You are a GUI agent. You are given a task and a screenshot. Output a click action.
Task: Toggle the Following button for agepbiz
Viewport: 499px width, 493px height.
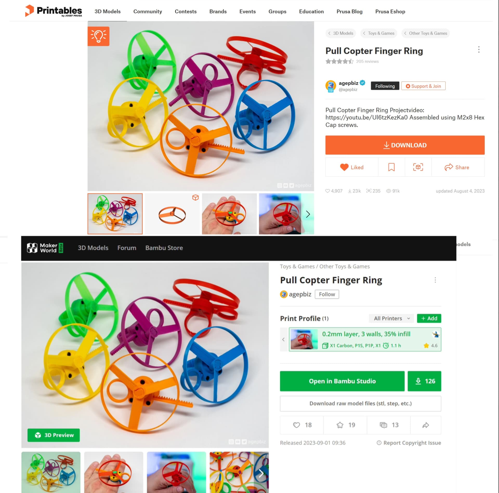[385, 86]
